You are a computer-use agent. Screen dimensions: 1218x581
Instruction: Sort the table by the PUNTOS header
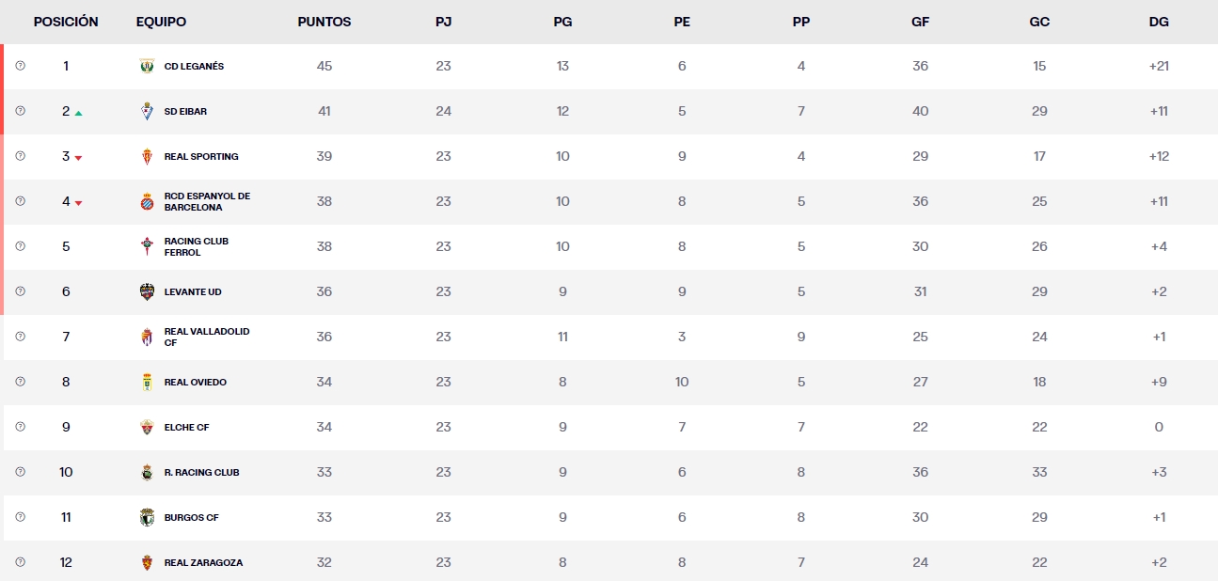point(324,21)
